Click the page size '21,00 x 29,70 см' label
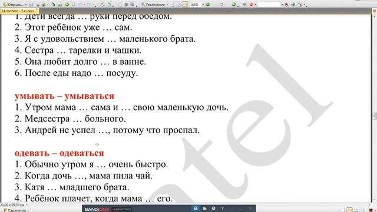377x212 pixels. pyautogui.click(x=12, y=205)
